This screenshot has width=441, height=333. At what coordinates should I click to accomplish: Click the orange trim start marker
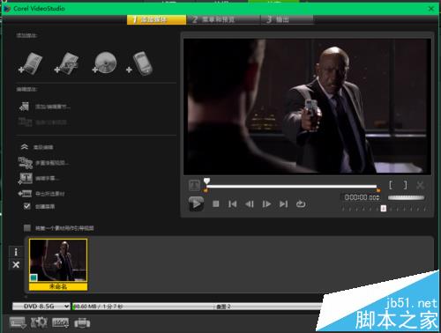tap(206, 190)
